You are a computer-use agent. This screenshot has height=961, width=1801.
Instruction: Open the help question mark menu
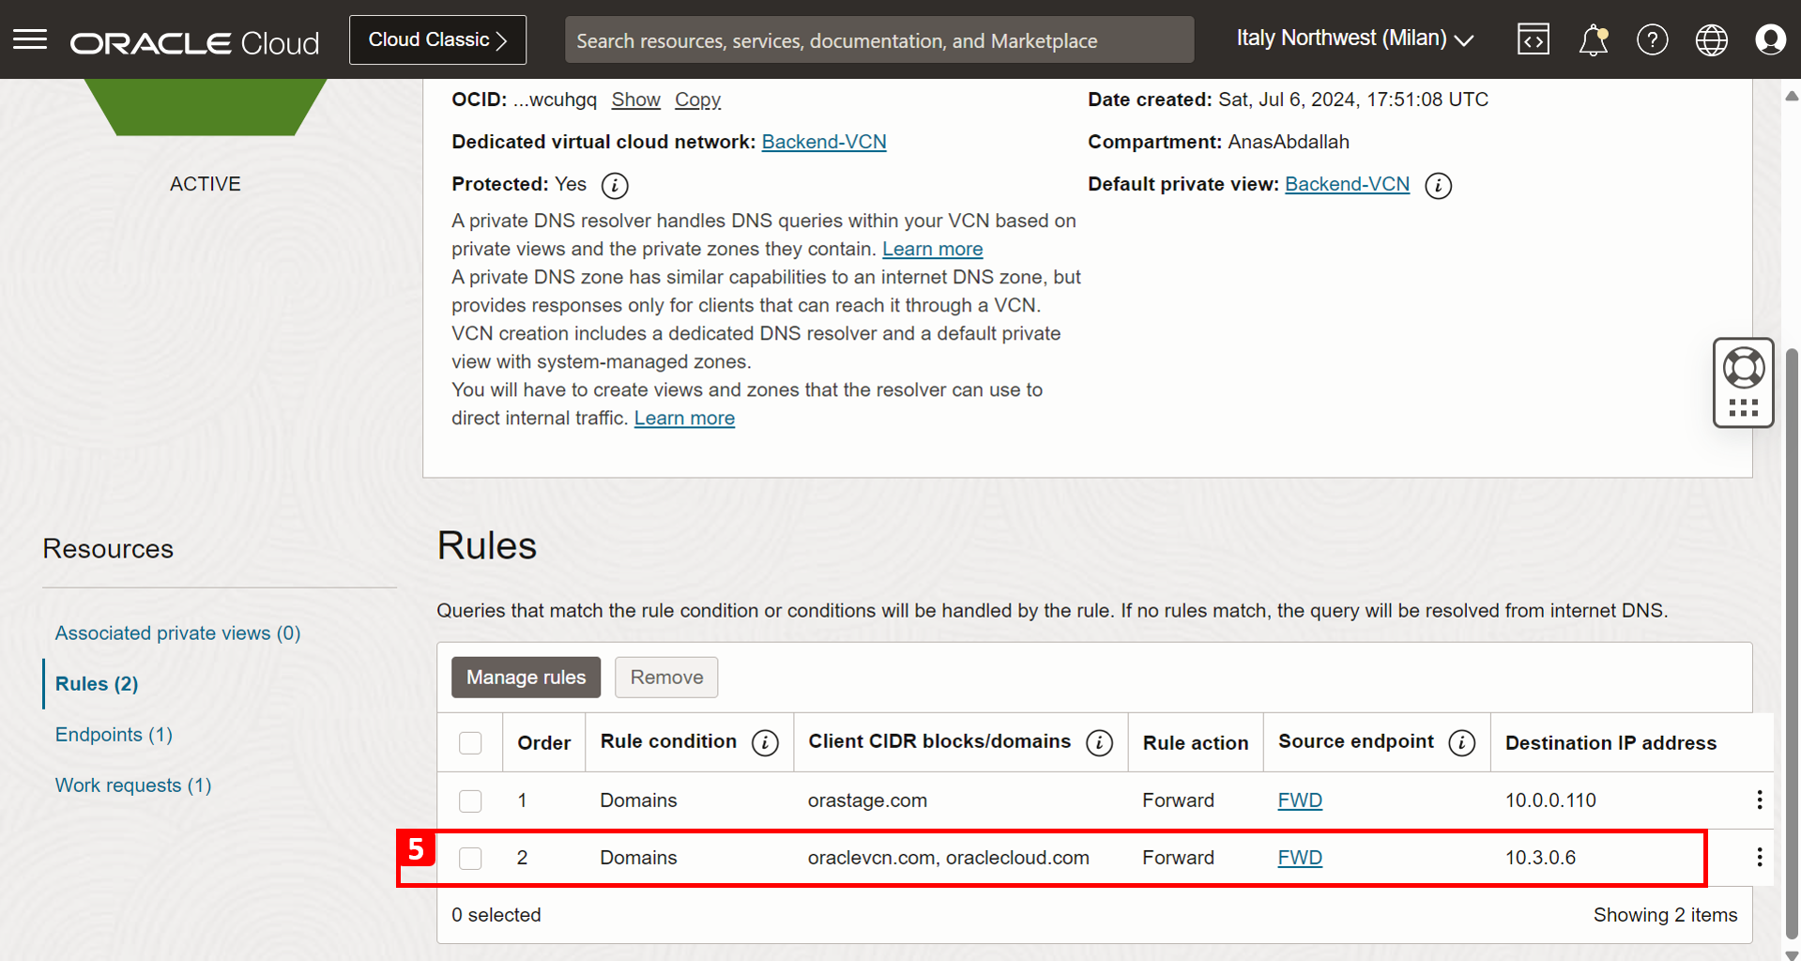coord(1653,39)
